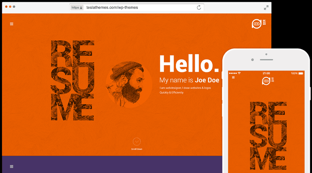Tap the 21:00 clock in phone status bar
312x173 pixels.
click(x=266, y=73)
